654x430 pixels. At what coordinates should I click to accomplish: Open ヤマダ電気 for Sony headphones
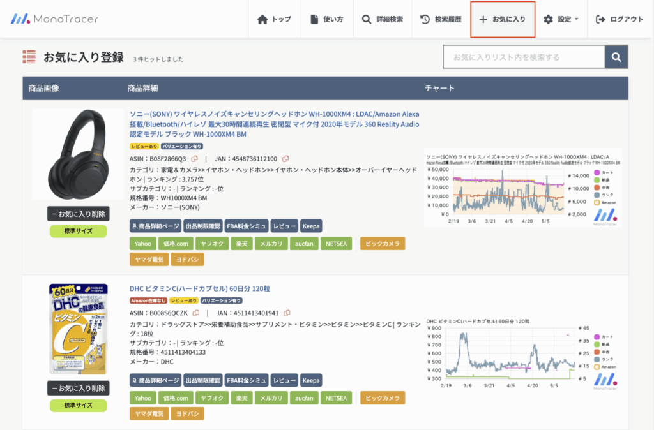(x=149, y=260)
